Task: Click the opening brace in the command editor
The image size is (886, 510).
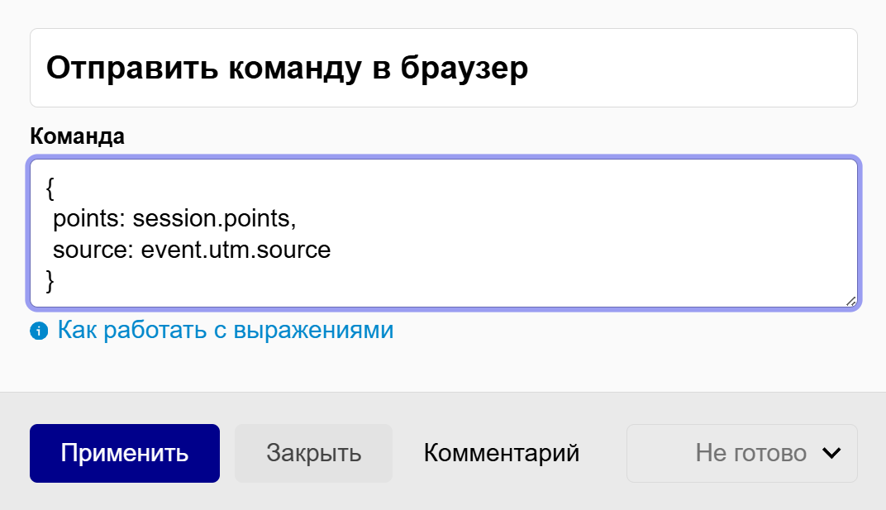Action: click(48, 188)
